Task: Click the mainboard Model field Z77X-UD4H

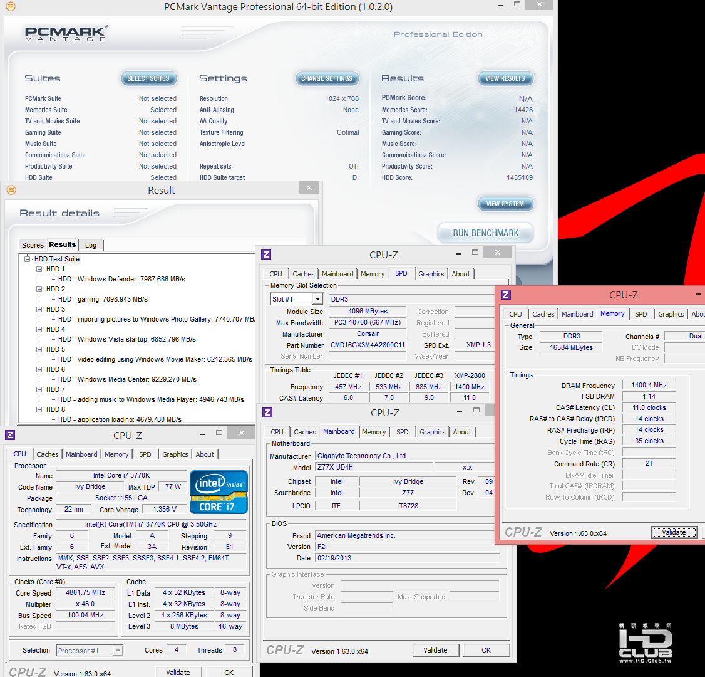Action: pyautogui.click(x=374, y=467)
